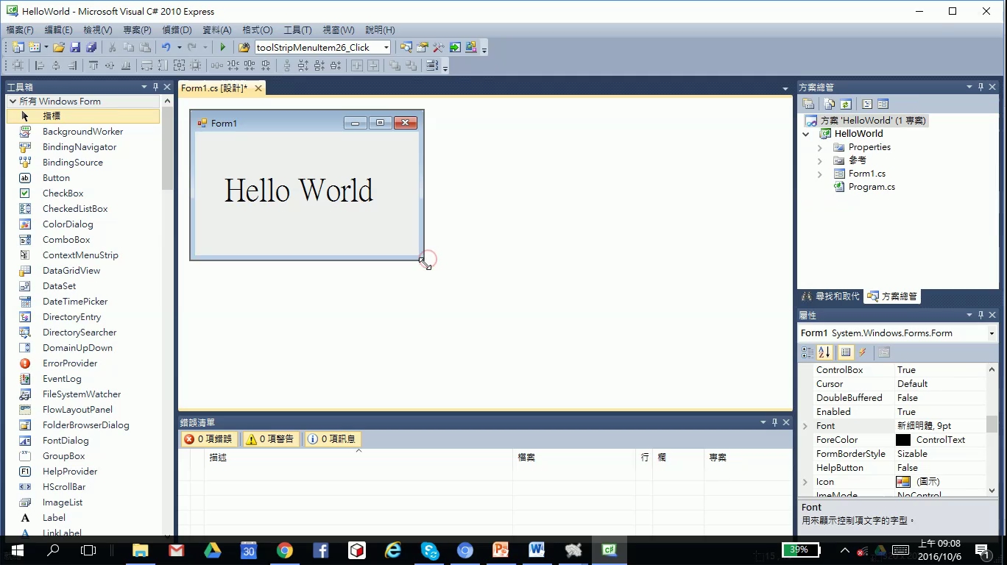Image resolution: width=1007 pixels, height=565 pixels.
Task: Click the Windows Start button
Action: pyautogui.click(x=17, y=550)
